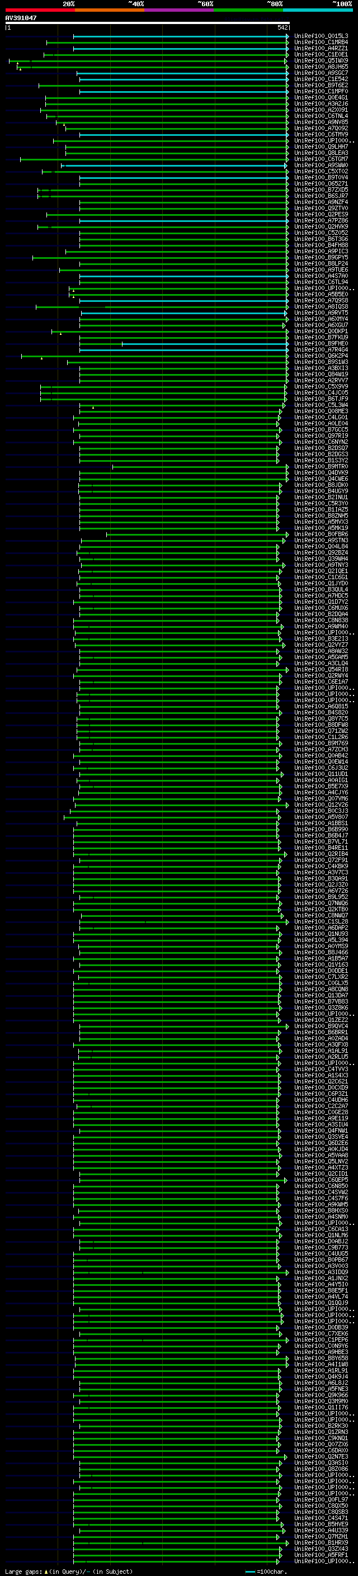Select hit label UniRef100_C6QEP5
The width and height of the screenshot is (358, 1576).
pyautogui.click(x=321, y=1180)
